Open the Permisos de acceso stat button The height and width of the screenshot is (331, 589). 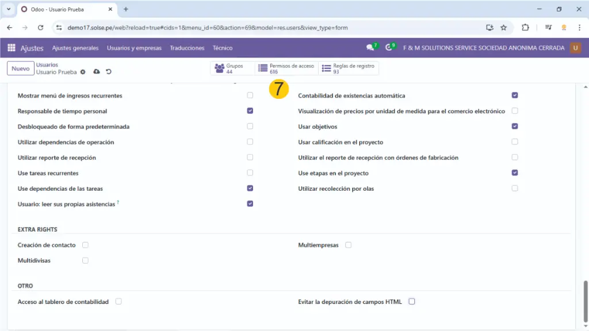coord(286,69)
